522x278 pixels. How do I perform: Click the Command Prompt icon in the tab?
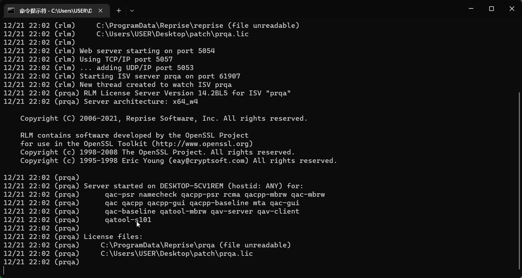point(11,11)
